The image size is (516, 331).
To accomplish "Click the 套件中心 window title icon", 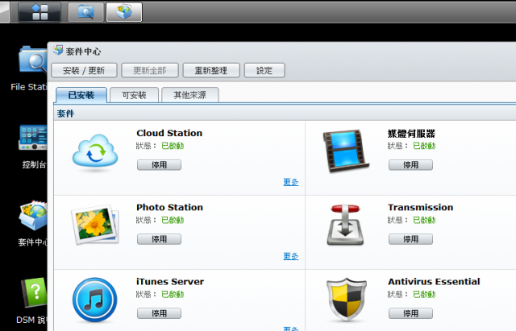I will point(58,50).
